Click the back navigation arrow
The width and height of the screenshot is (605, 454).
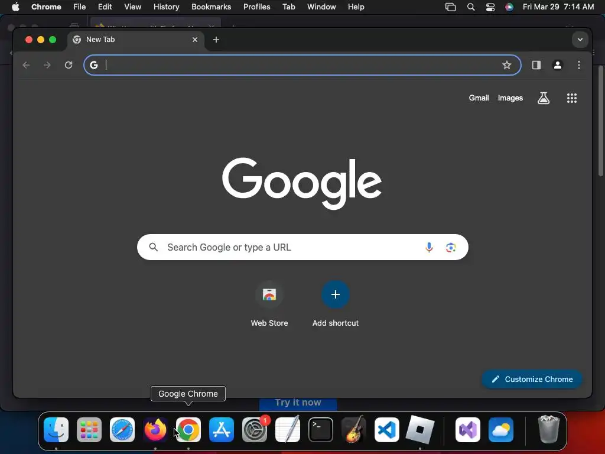coord(26,65)
